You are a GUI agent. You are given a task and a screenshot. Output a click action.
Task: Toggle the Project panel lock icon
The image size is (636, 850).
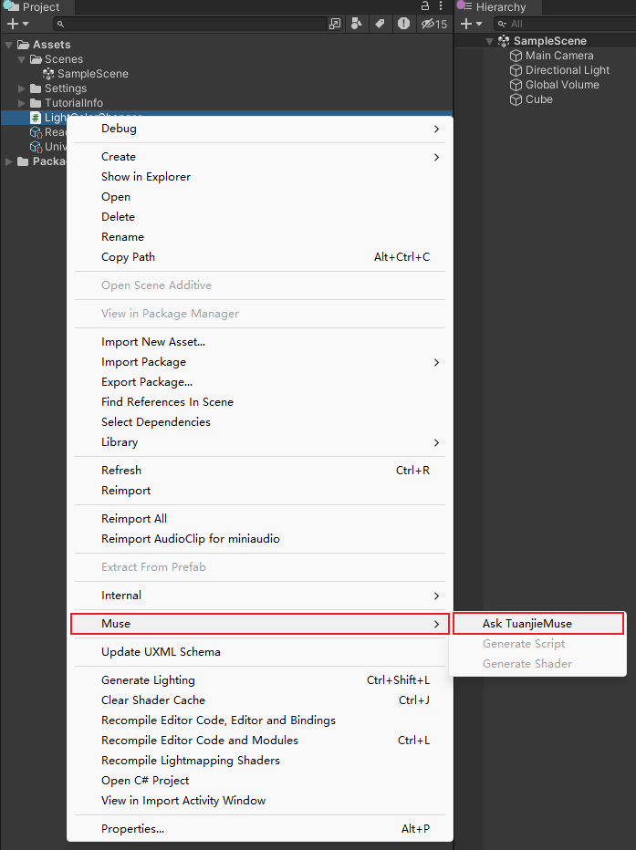click(425, 6)
